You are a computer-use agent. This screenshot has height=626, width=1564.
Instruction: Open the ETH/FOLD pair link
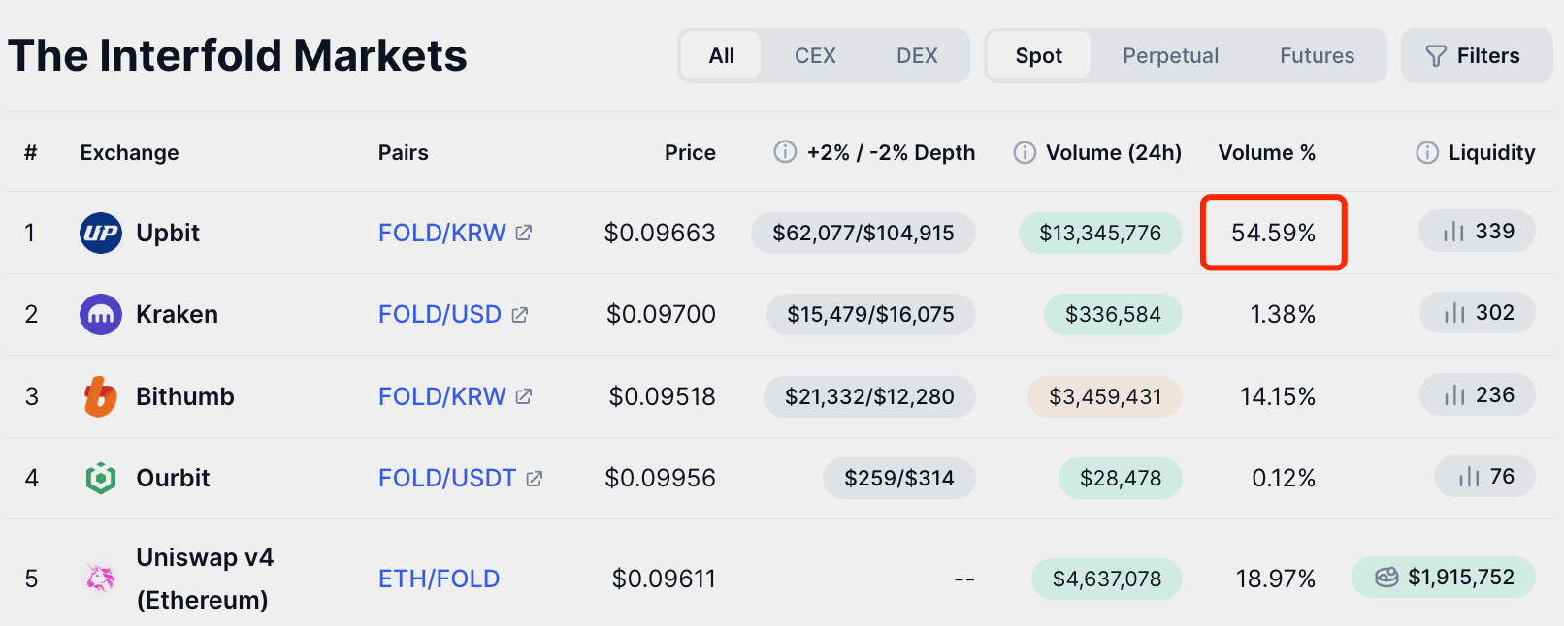[439, 579]
